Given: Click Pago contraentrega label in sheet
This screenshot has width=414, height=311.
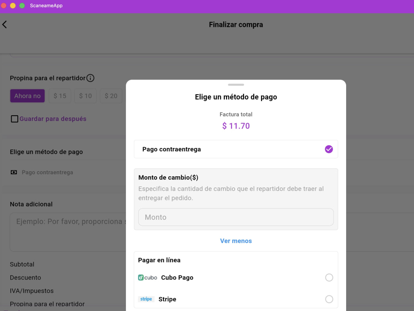Looking at the screenshot, I should (x=172, y=149).
